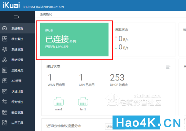Select the 网络设置 menu item
The width and height of the screenshot is (186, 131).
pos(17,60)
